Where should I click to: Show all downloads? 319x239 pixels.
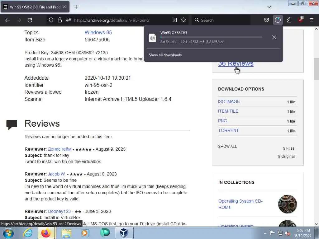tap(165, 55)
